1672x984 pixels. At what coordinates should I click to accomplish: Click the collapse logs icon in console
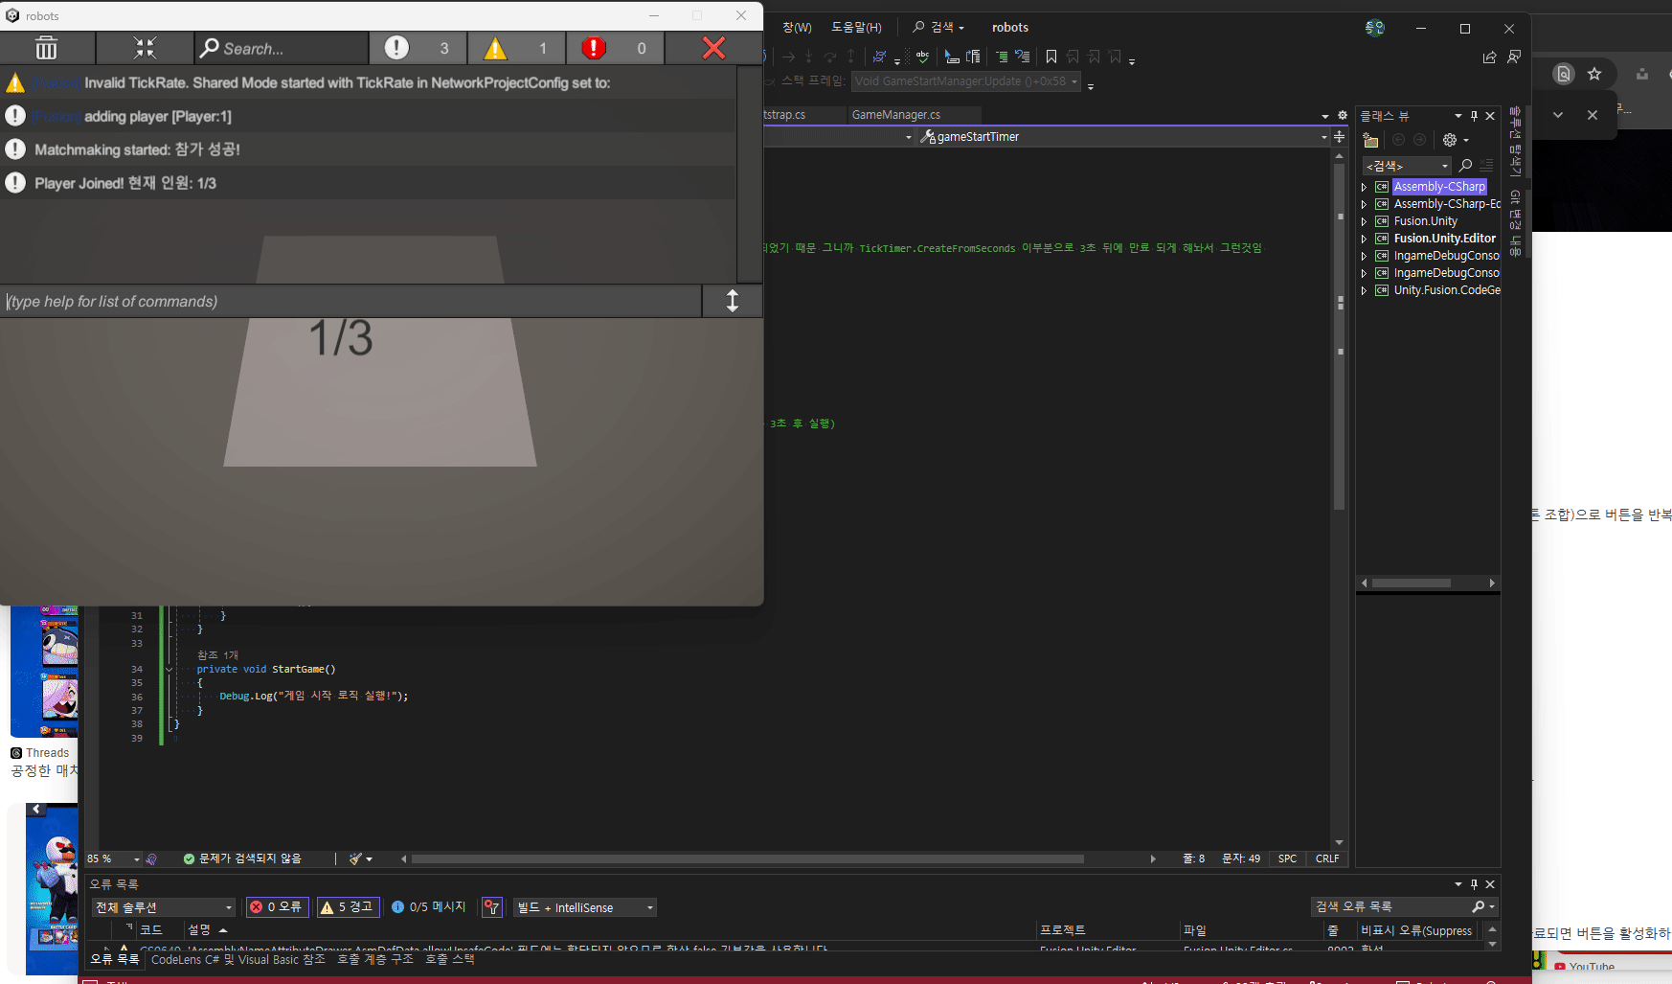[145, 48]
